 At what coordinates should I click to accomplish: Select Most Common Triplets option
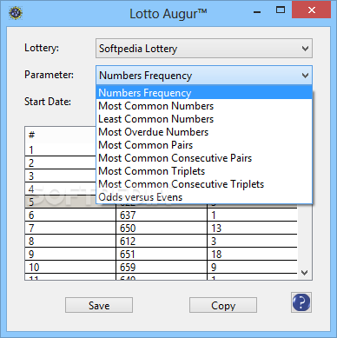tap(204, 171)
